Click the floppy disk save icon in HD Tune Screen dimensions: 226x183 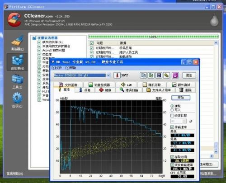[159, 75]
